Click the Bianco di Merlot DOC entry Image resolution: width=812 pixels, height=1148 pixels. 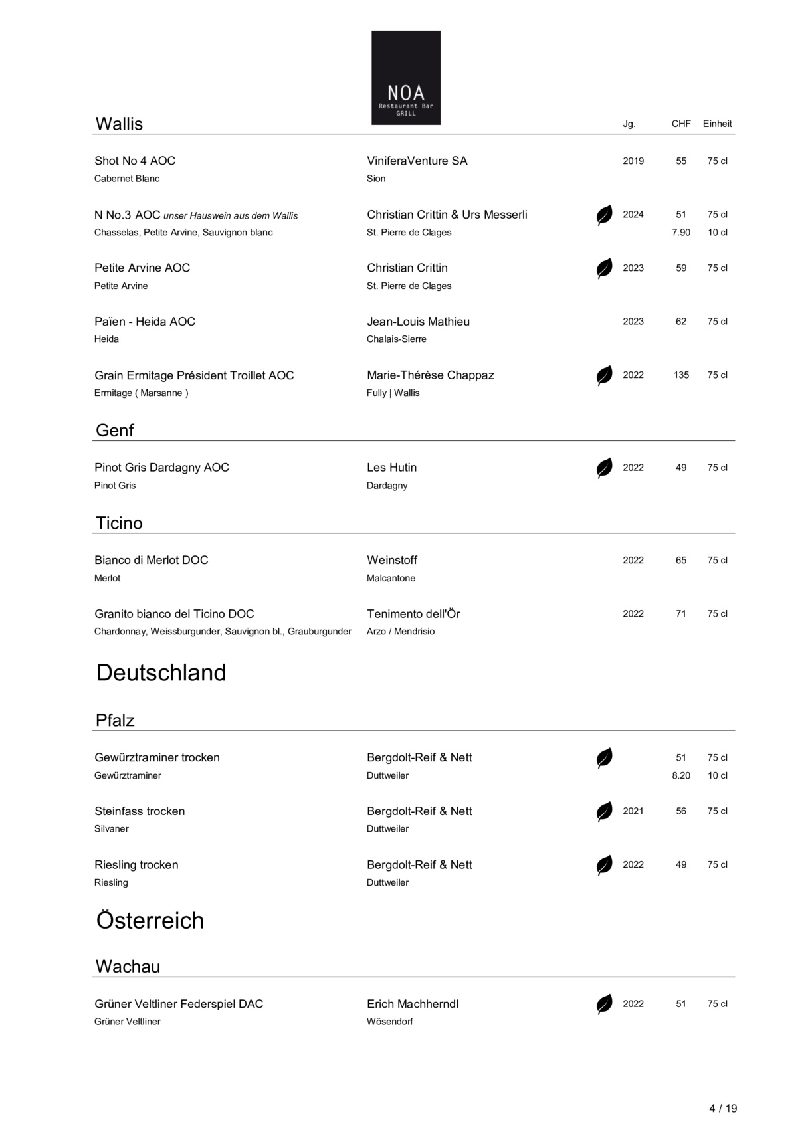(x=152, y=560)
